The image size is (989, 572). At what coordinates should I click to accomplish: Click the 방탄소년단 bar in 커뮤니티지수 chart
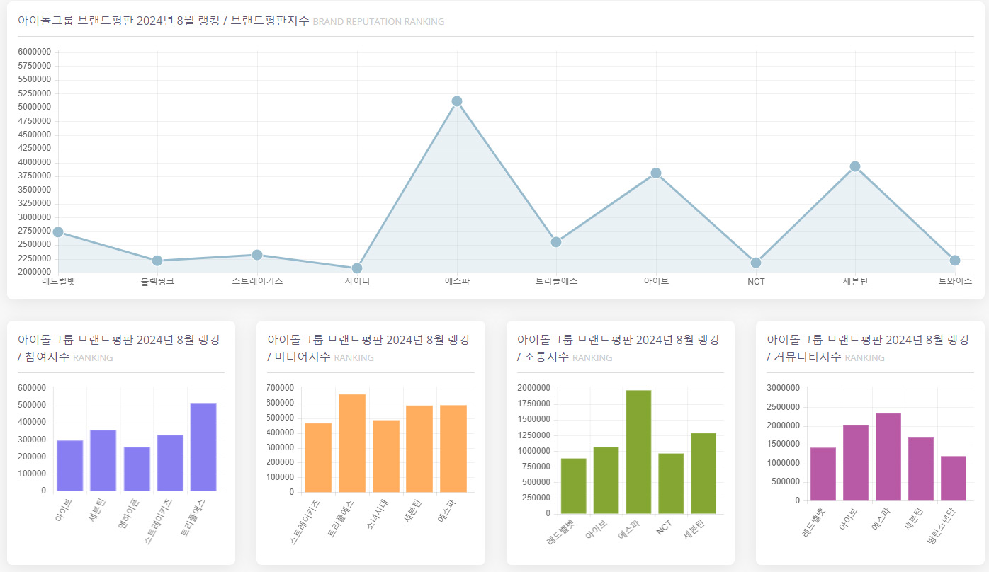(954, 479)
